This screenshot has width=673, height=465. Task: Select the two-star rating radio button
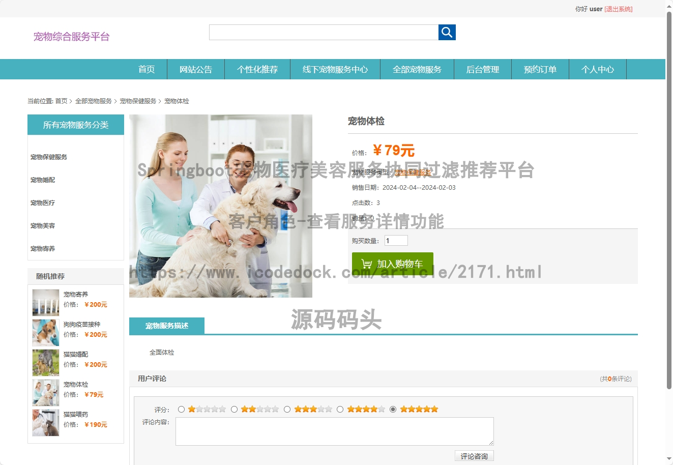click(234, 410)
